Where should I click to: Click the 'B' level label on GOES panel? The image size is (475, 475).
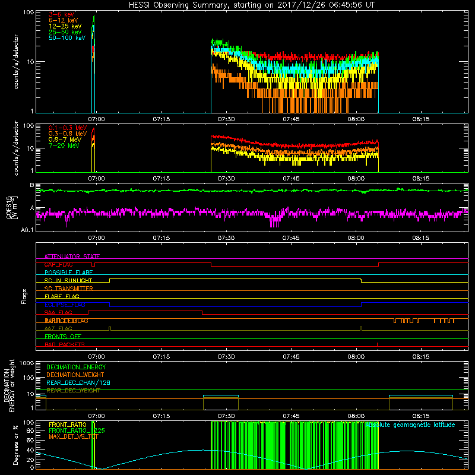[32, 185]
